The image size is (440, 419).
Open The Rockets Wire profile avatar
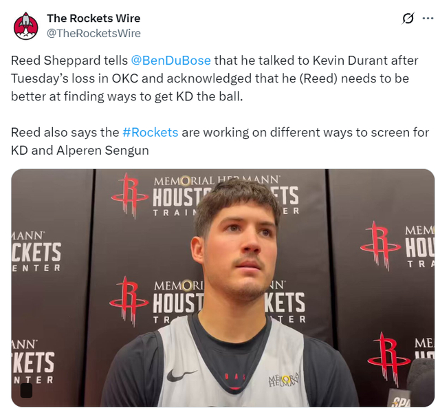pyautogui.click(x=26, y=26)
